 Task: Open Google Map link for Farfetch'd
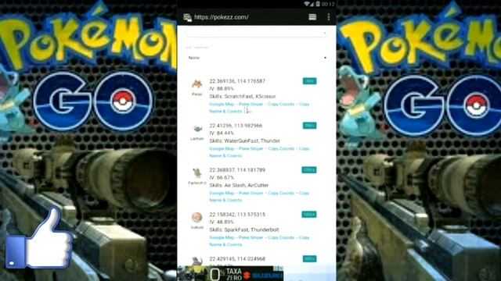[222, 193]
